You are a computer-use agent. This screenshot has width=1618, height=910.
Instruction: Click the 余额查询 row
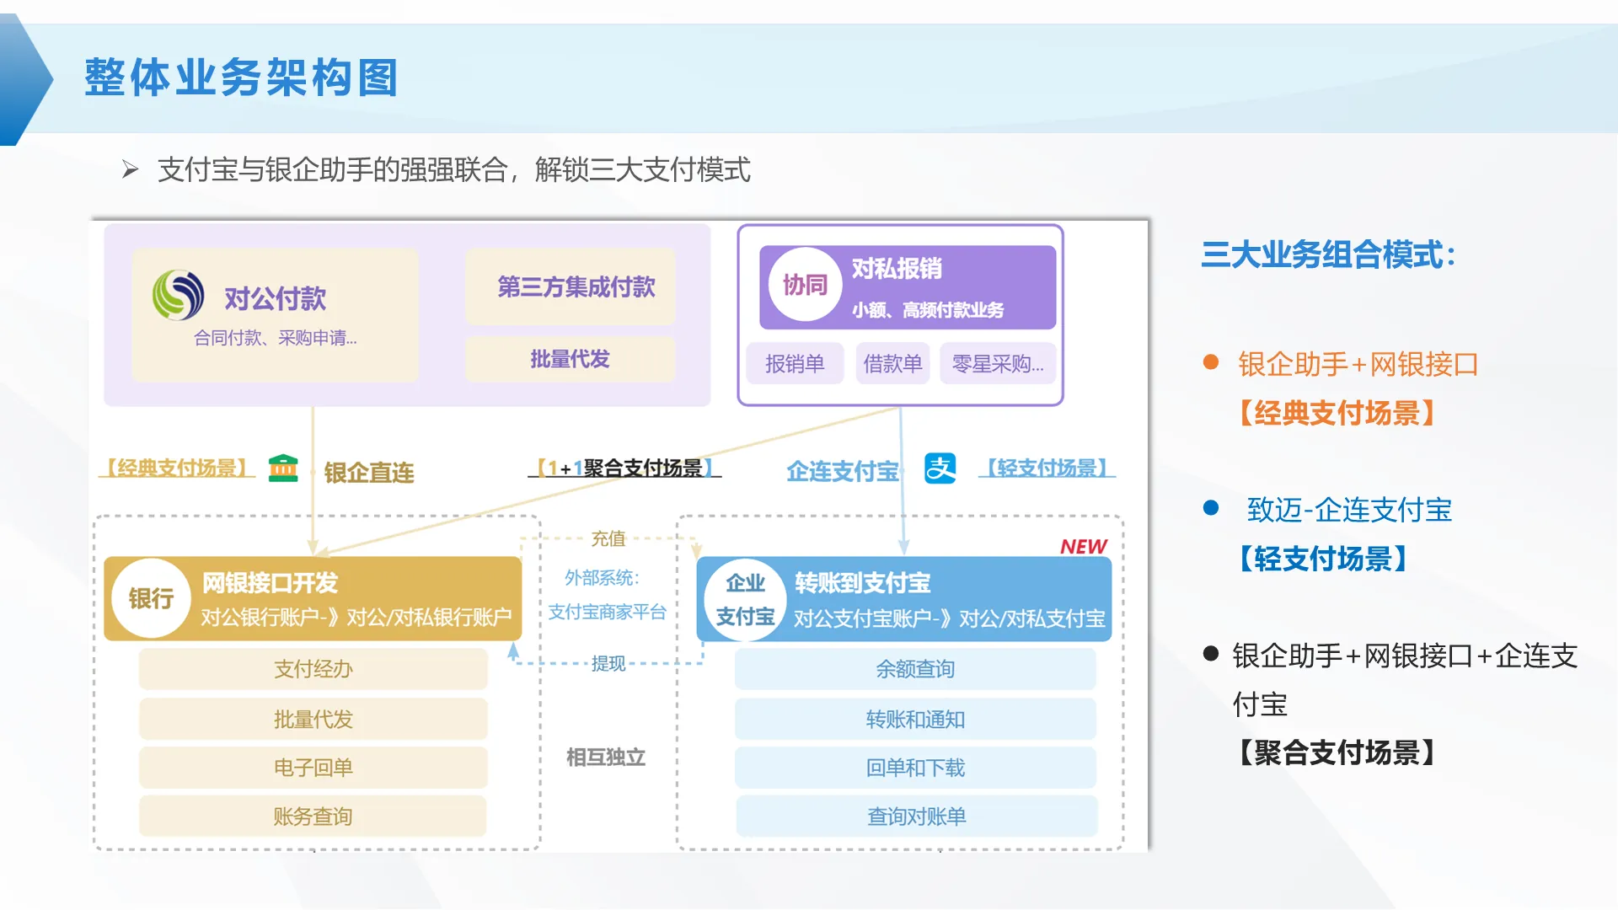click(916, 669)
